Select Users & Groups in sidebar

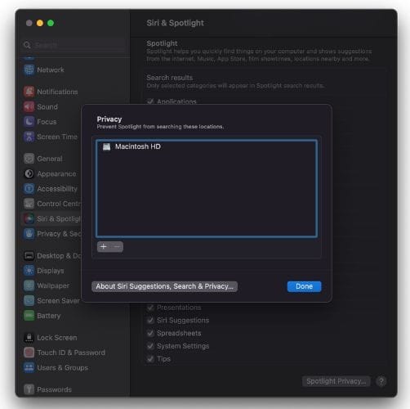(56, 367)
